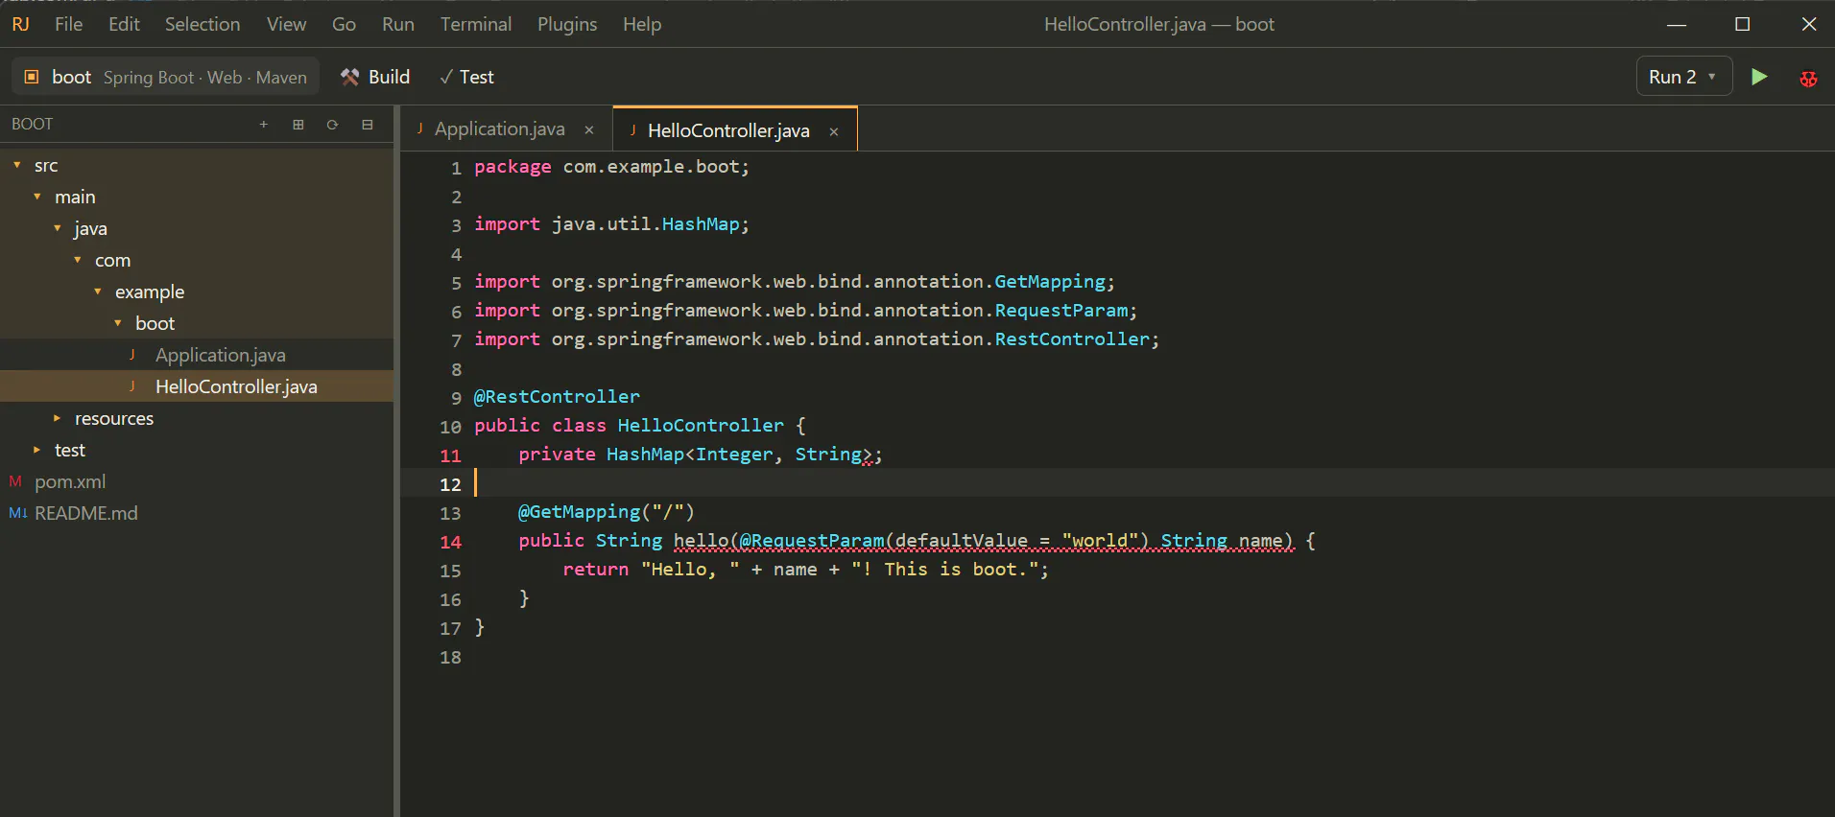The image size is (1835, 817).
Task: Click the hammer Build icon
Action: coord(350,77)
